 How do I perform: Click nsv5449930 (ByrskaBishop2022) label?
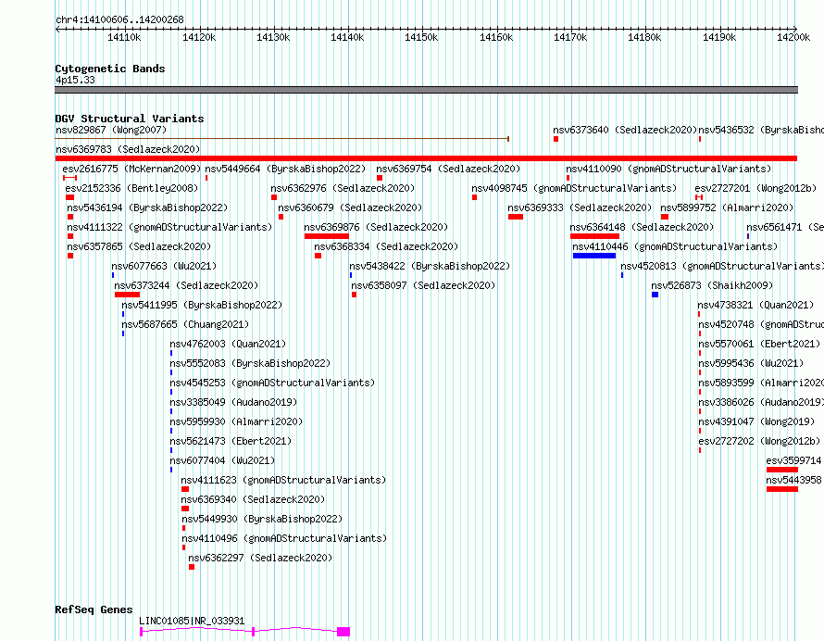(262, 519)
